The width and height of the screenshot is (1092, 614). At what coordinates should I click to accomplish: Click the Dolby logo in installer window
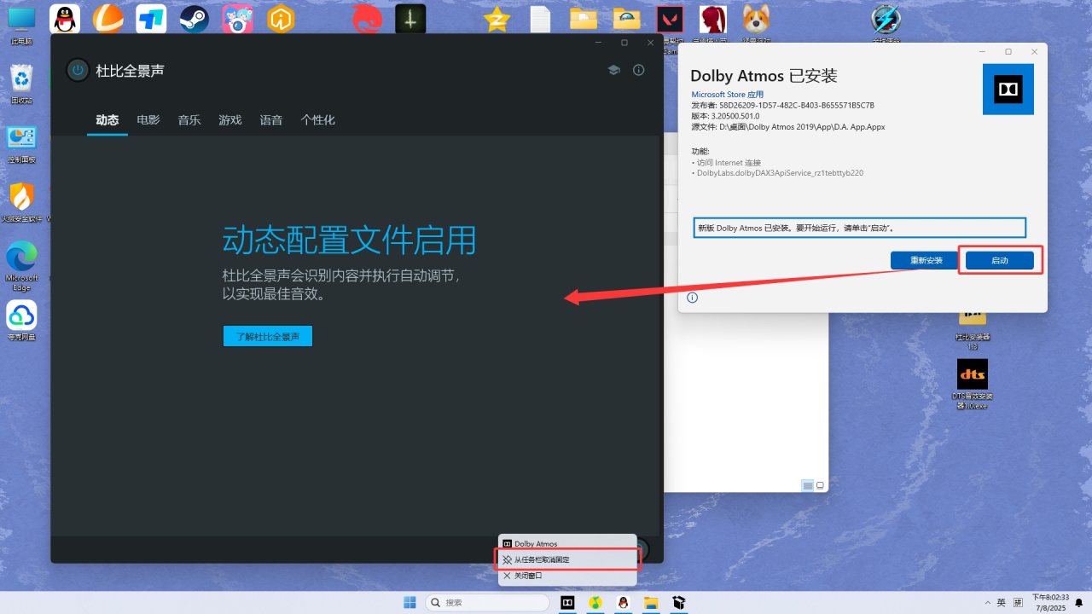pos(1008,89)
